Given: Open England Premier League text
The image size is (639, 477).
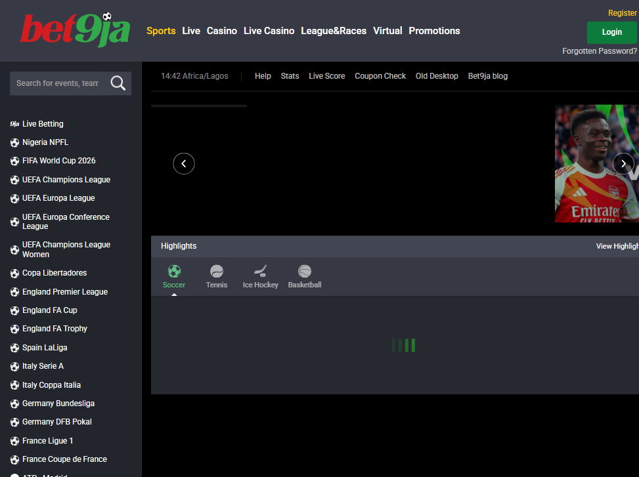Looking at the screenshot, I should (65, 292).
